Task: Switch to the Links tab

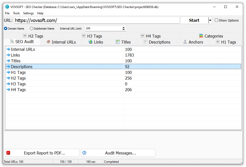Action: click(96, 42)
